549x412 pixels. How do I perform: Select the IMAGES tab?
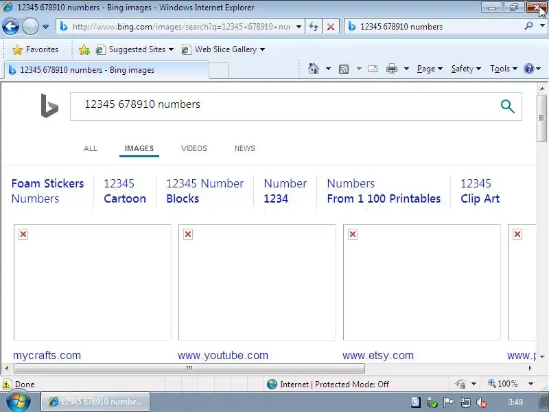tap(139, 148)
